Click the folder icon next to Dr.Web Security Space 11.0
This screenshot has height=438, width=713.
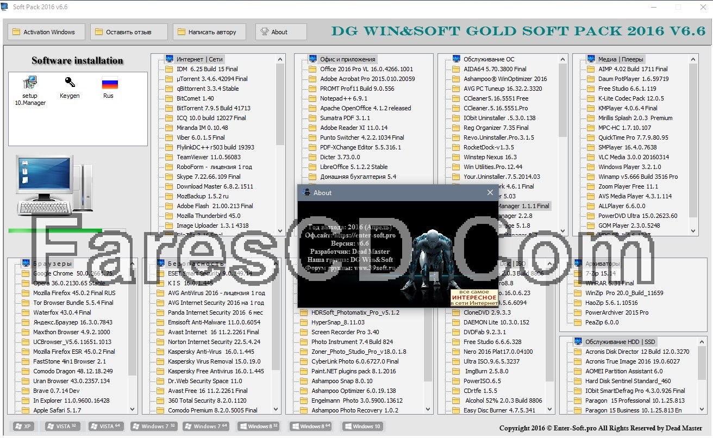160,381
